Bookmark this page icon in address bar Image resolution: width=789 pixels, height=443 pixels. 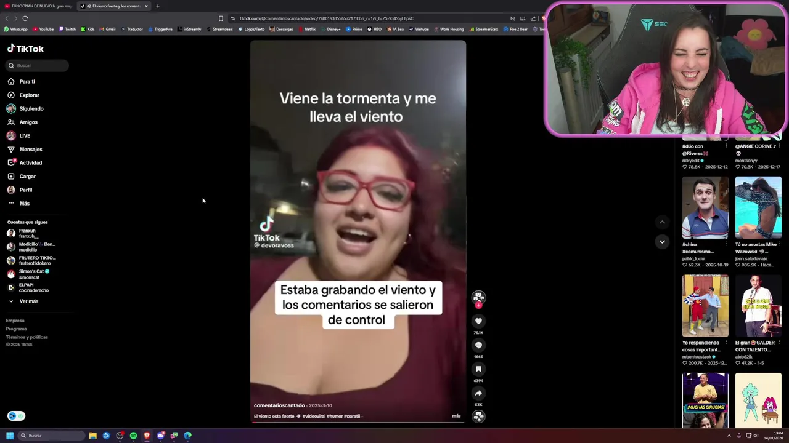click(221, 18)
